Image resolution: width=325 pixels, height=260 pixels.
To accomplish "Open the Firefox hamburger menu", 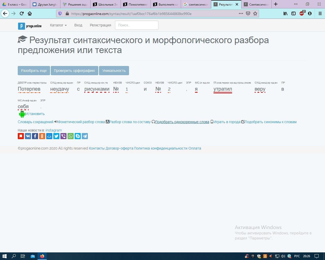I will [x=320, y=13].
